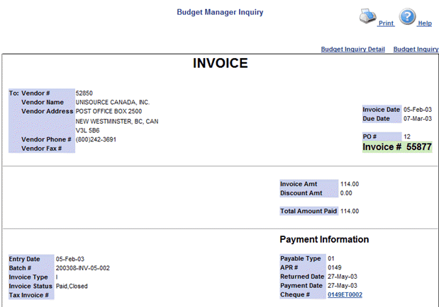Select address line POST OFFICE BOX 2500
Image resolution: width=439 pixels, height=307 pixels.
[x=109, y=112]
